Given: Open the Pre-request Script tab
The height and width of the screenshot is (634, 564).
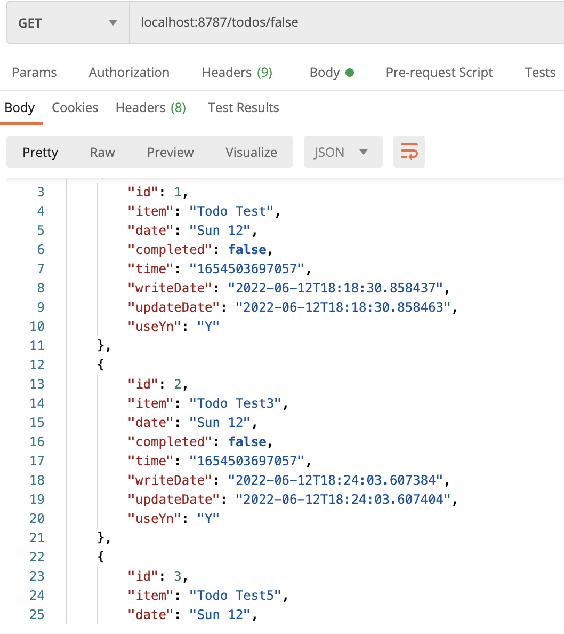Looking at the screenshot, I should point(439,73).
